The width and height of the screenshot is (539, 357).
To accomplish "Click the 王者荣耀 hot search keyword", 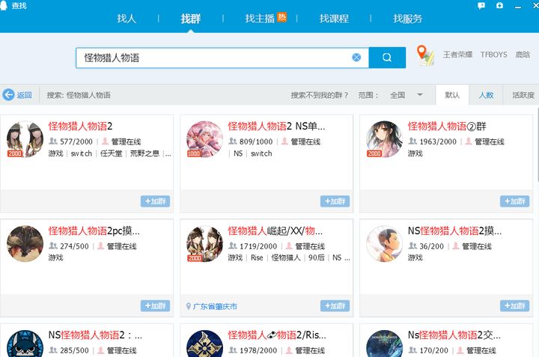I will pos(457,55).
